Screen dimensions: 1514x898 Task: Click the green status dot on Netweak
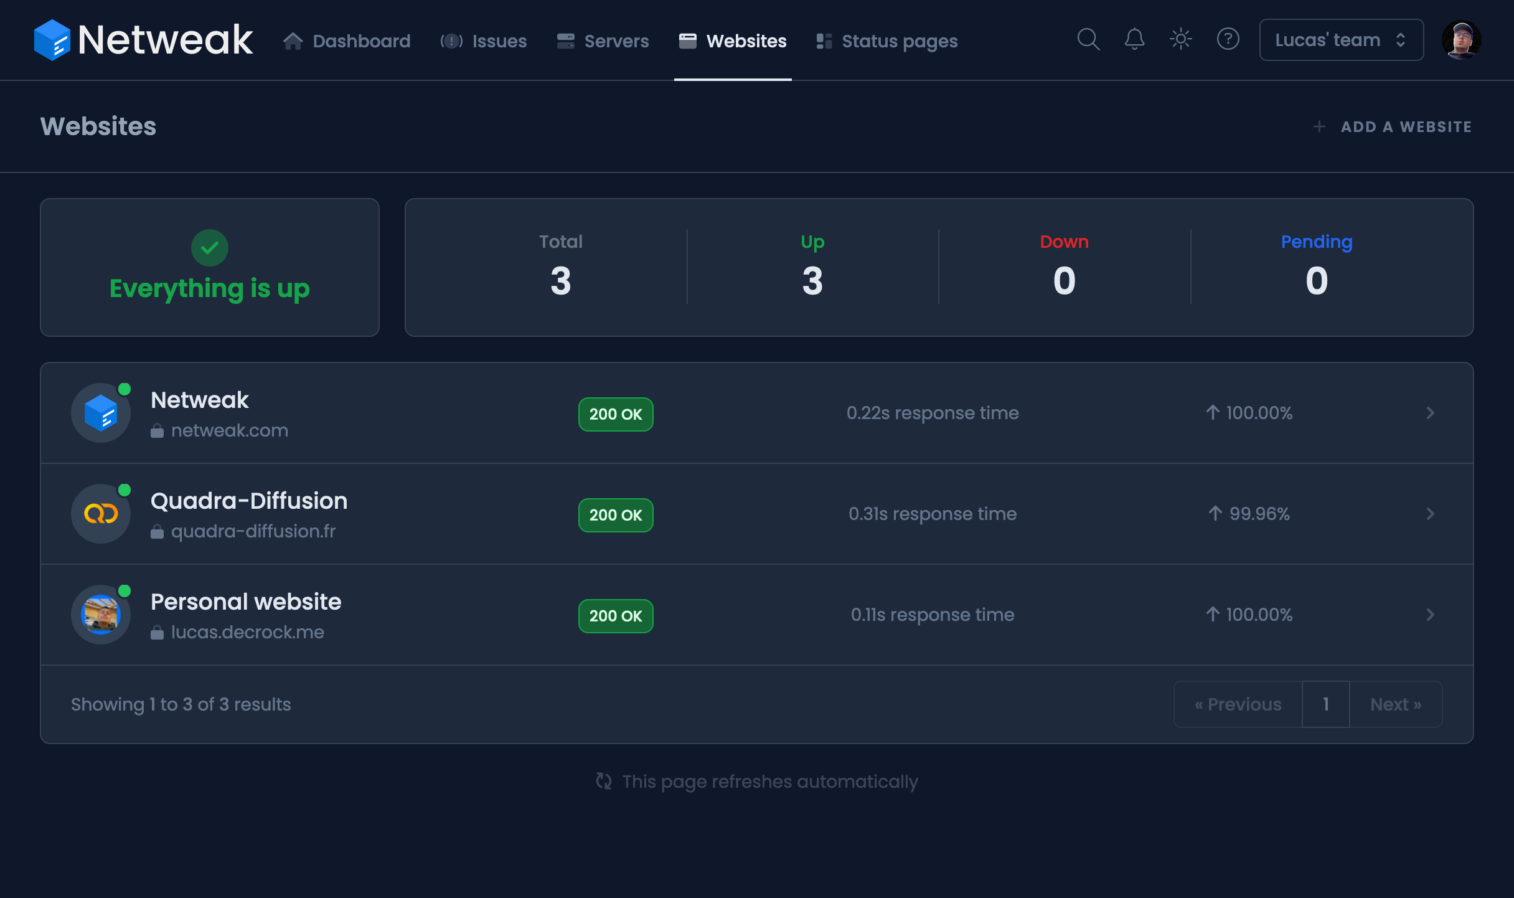click(x=125, y=389)
